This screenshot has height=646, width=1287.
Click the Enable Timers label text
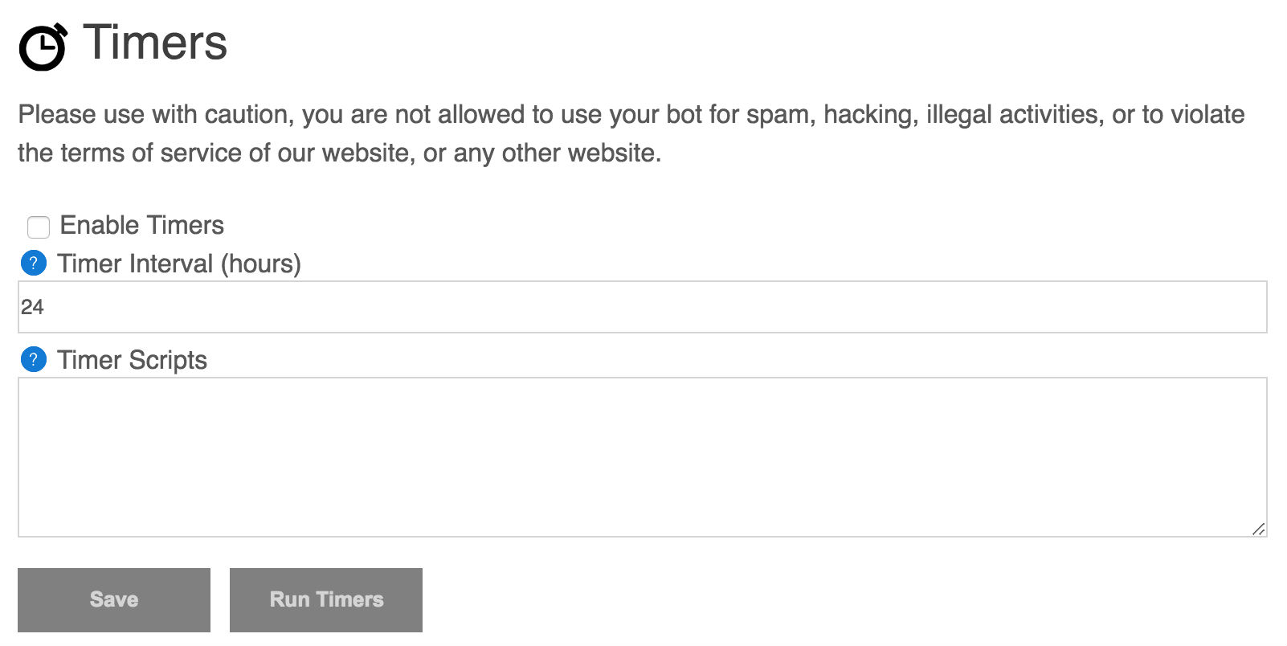pos(142,225)
